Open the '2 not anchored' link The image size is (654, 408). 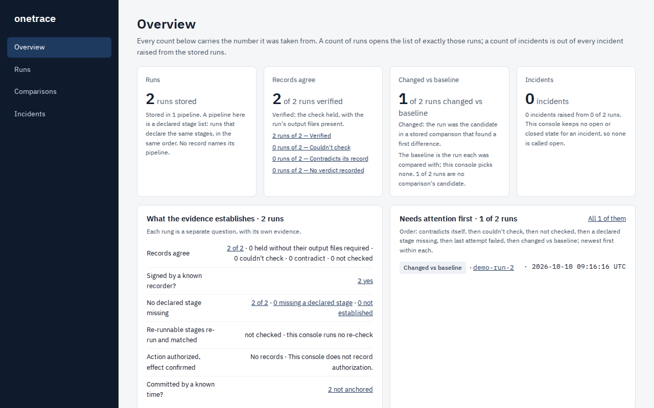click(x=351, y=390)
